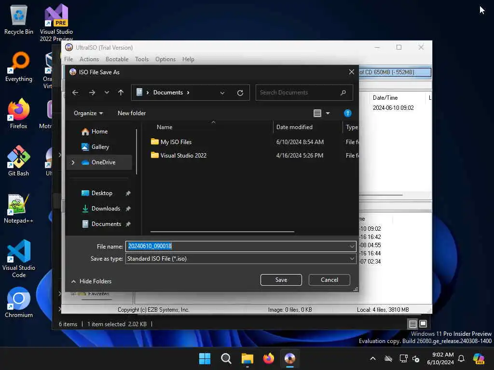Image resolution: width=494 pixels, height=370 pixels.
Task: Switch to UltraISO taskbar icon
Action: [x=290, y=358]
